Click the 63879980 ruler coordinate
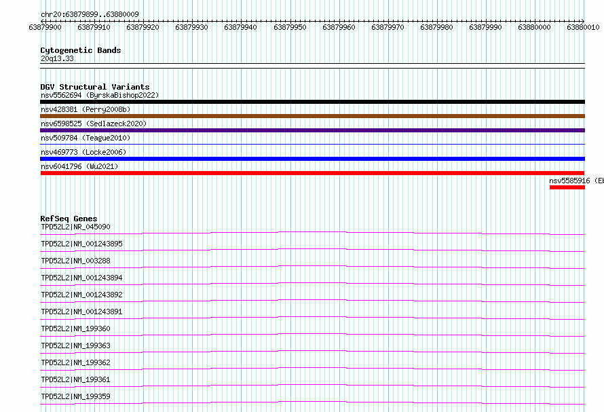The width and height of the screenshot is (604, 412). pos(437,27)
